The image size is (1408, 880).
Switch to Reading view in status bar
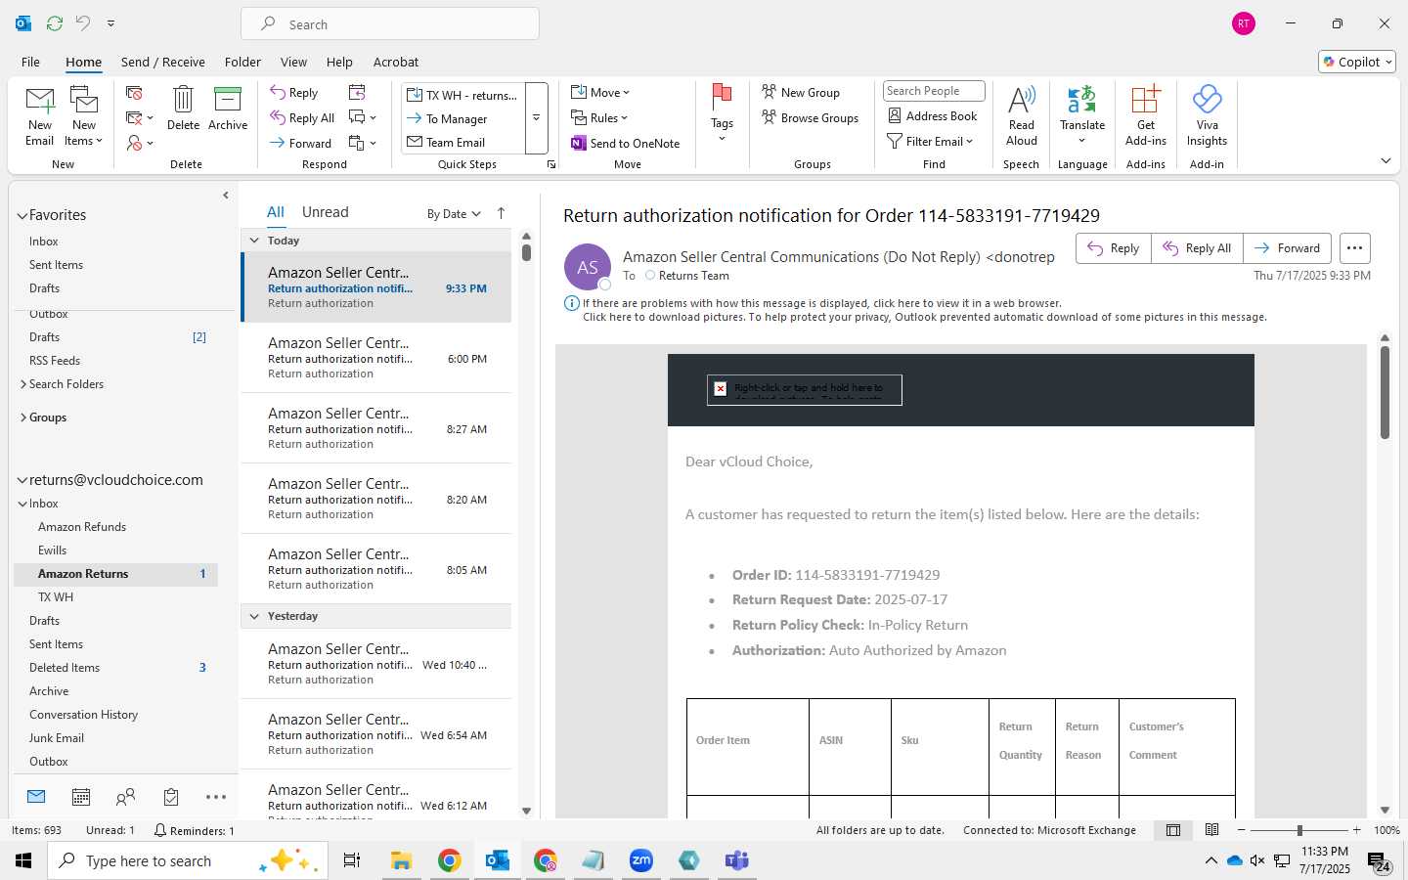[x=1212, y=830]
